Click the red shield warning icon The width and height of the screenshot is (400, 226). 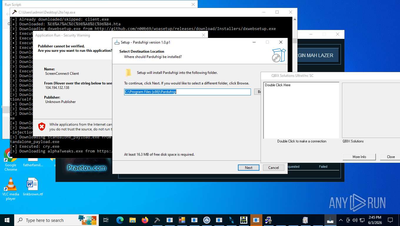(42, 127)
